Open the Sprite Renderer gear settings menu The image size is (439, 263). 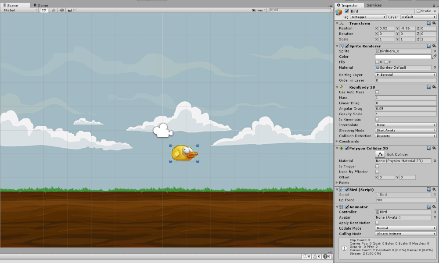(x=434, y=46)
